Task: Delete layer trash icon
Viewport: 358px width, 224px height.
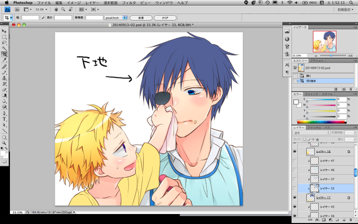Action: [351, 220]
